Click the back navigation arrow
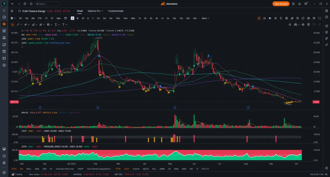Screen dimensions: 330x177 tap(13, 4)
